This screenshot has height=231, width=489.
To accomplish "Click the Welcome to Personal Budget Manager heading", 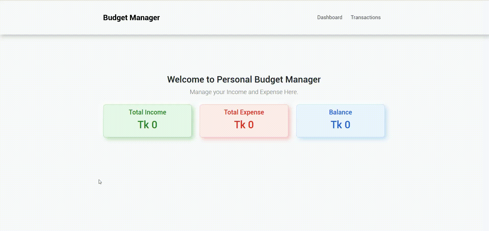I will tap(244, 79).
